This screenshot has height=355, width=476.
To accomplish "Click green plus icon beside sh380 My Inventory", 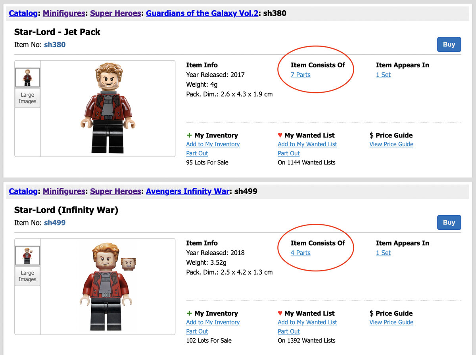I will (x=189, y=136).
